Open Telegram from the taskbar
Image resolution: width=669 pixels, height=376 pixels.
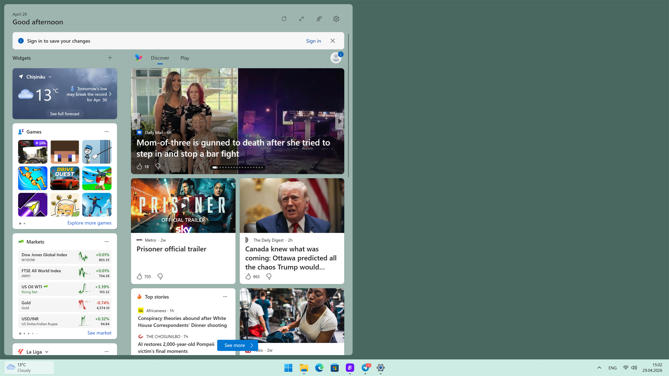pyautogui.click(x=365, y=368)
